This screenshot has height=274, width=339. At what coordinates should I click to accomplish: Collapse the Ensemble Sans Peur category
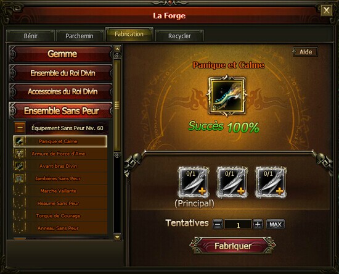tap(61, 110)
